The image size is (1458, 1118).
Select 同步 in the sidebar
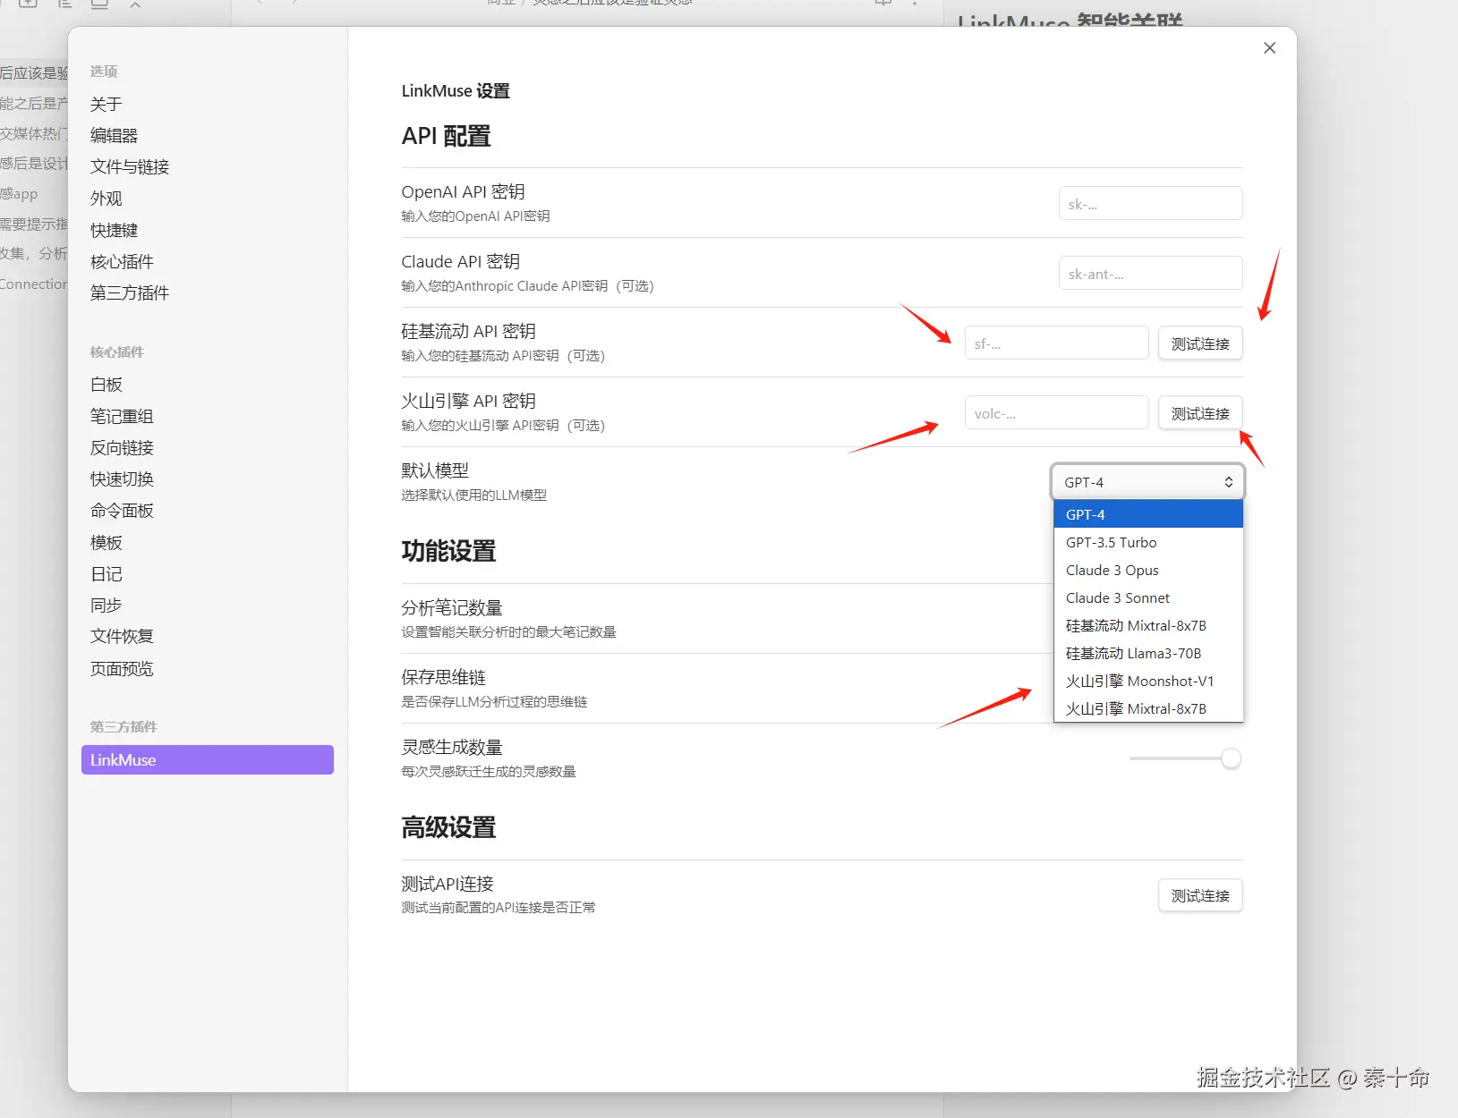(107, 605)
